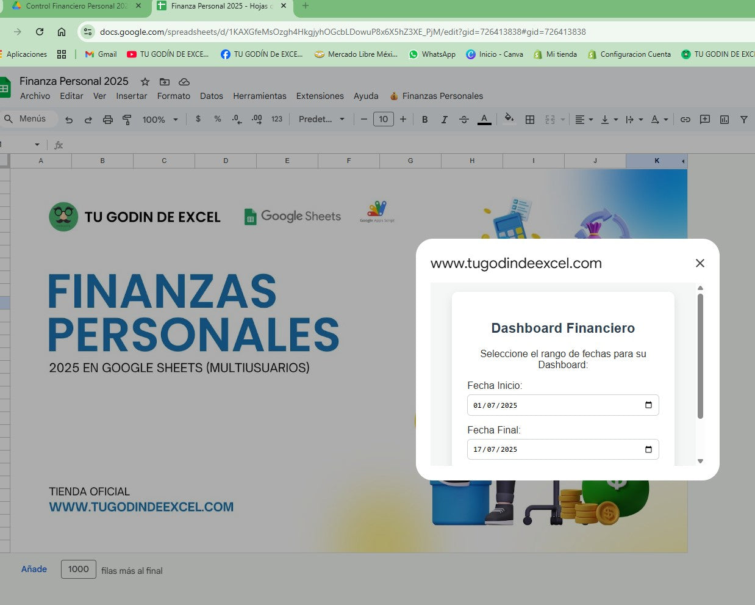Open the bookmark apps grid icon
This screenshot has width=755, height=605.
(x=62, y=54)
